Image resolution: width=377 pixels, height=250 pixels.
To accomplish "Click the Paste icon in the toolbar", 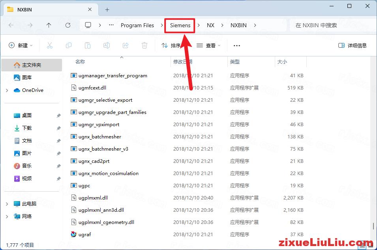I will click(88, 45).
